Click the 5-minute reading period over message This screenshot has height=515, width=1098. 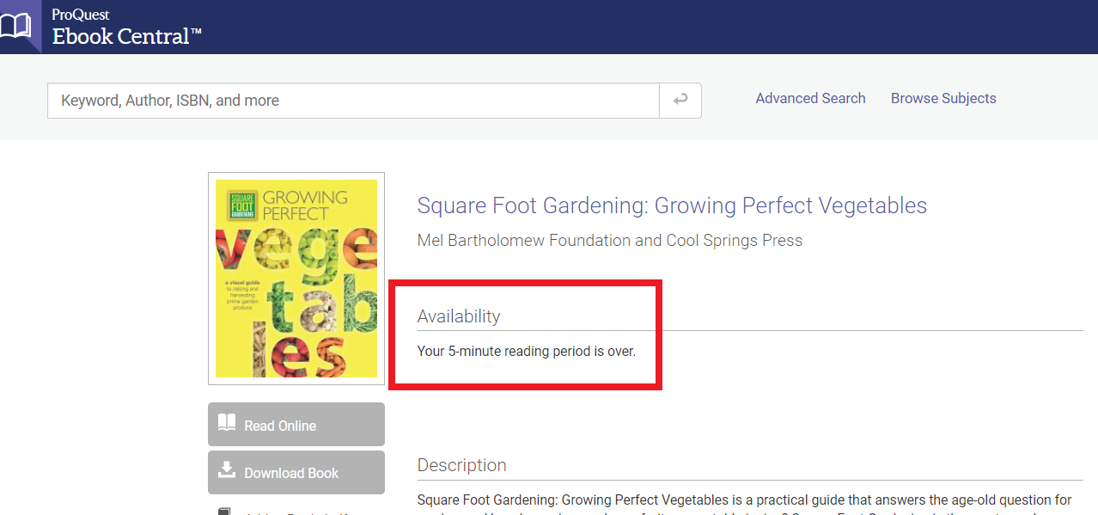click(x=526, y=352)
